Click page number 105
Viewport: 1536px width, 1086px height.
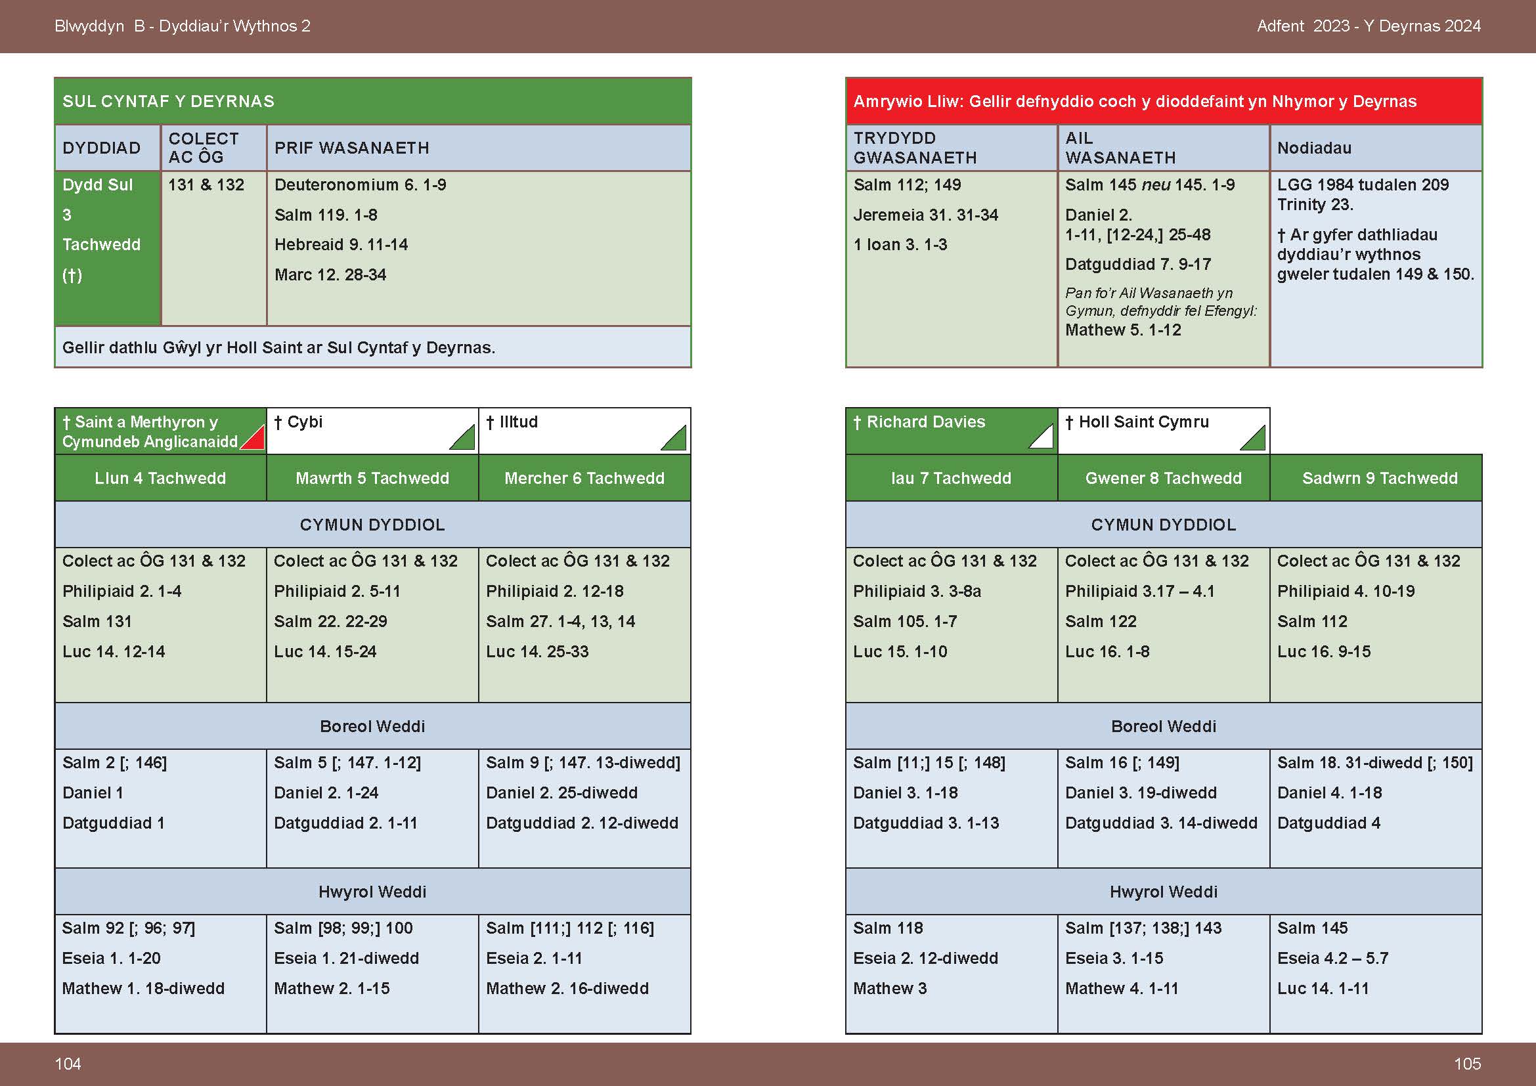click(1467, 1064)
